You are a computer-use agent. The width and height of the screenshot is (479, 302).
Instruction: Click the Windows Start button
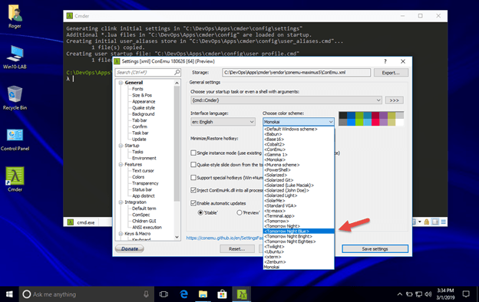[x=9, y=294]
